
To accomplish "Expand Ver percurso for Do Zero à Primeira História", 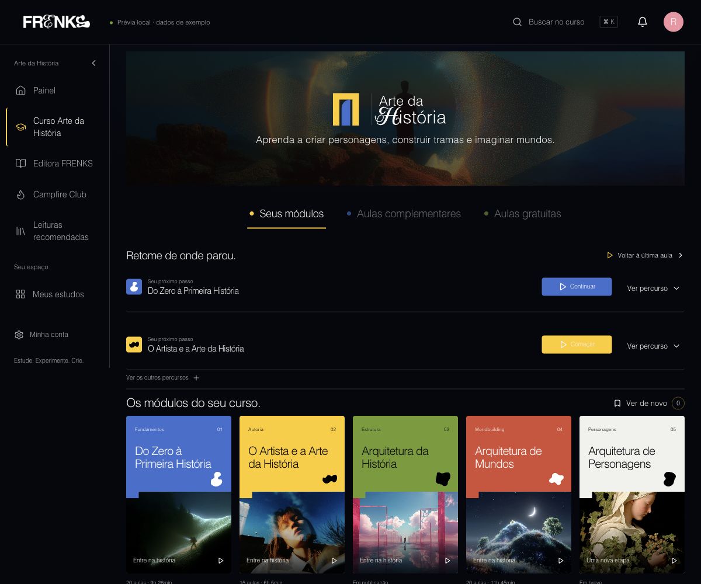I will click(653, 288).
